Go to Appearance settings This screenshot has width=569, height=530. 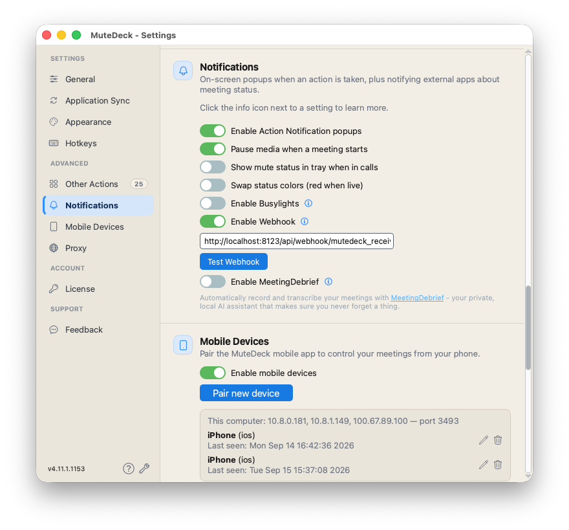click(98, 122)
